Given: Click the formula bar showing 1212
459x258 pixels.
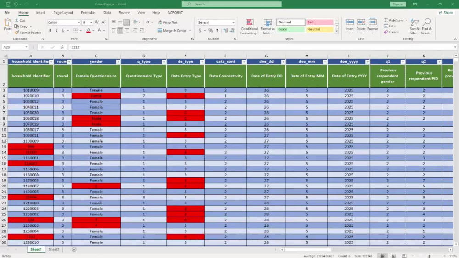Looking at the screenshot, I should 261,47.
